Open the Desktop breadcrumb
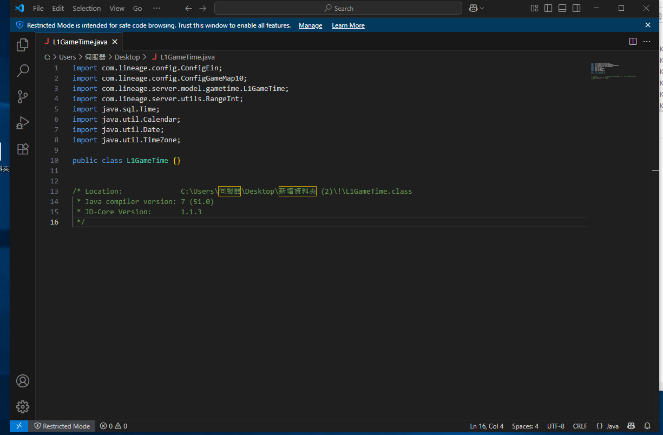 tap(127, 57)
